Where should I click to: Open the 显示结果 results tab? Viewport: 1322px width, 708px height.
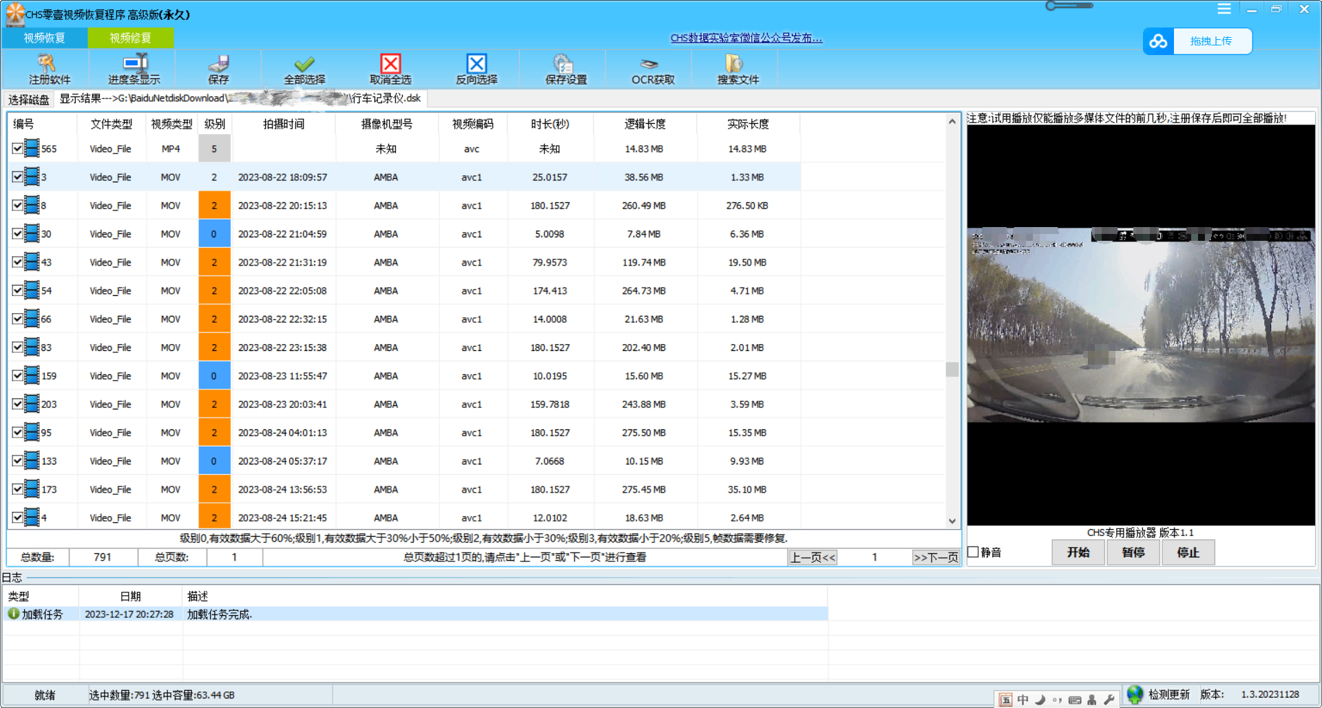point(240,98)
